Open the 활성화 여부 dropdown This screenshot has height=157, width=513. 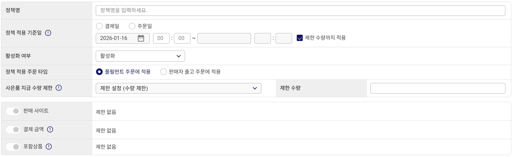[140, 56]
